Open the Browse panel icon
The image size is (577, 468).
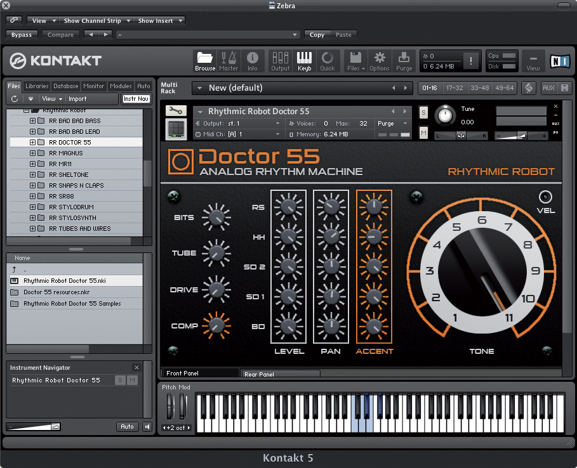coord(205,61)
